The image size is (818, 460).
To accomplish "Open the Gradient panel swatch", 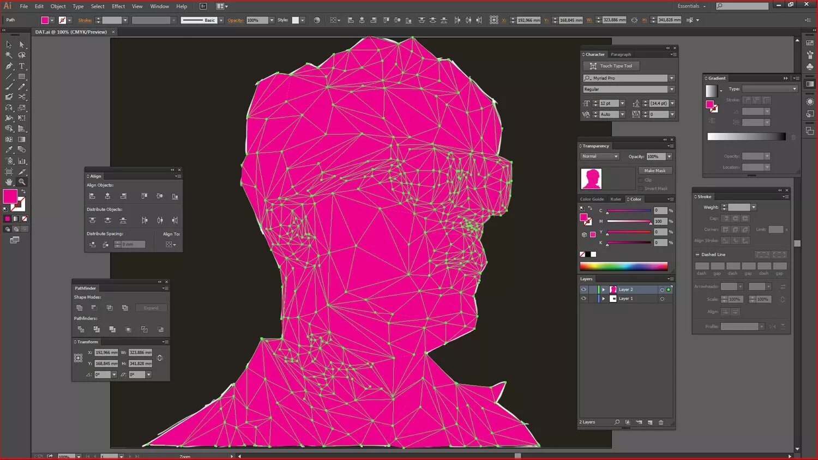I will click(712, 91).
